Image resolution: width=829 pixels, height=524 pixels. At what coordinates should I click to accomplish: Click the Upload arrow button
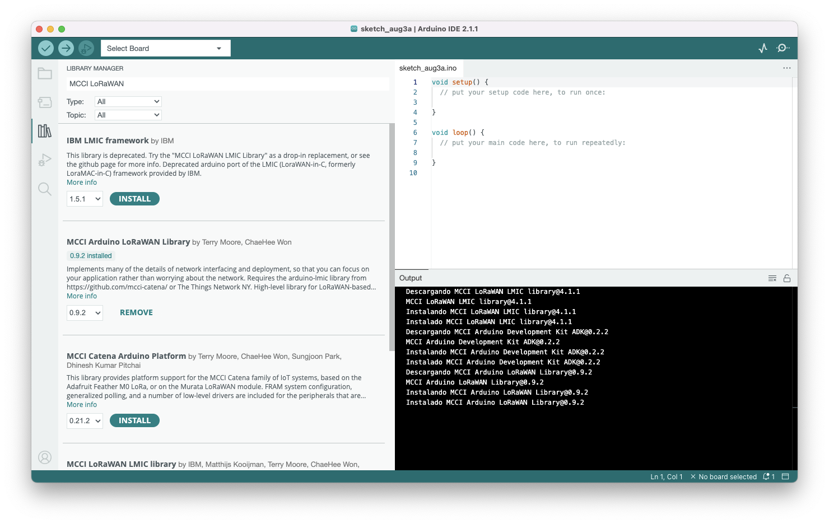pyautogui.click(x=66, y=48)
